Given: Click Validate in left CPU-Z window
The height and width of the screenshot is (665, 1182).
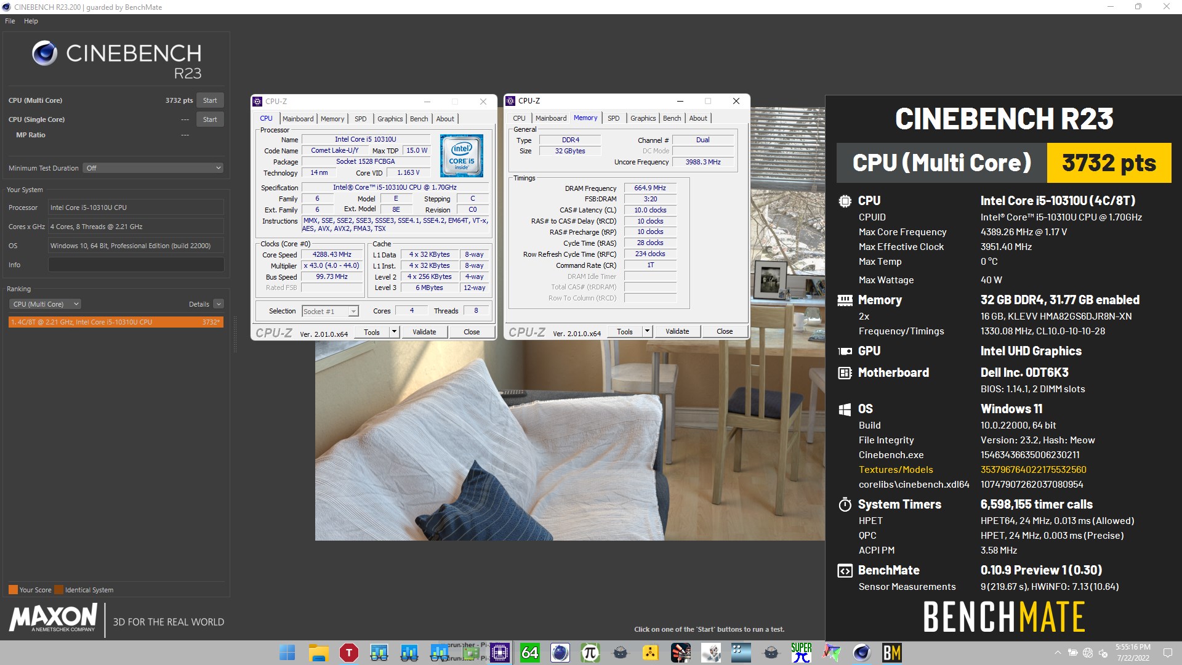Looking at the screenshot, I should (424, 332).
